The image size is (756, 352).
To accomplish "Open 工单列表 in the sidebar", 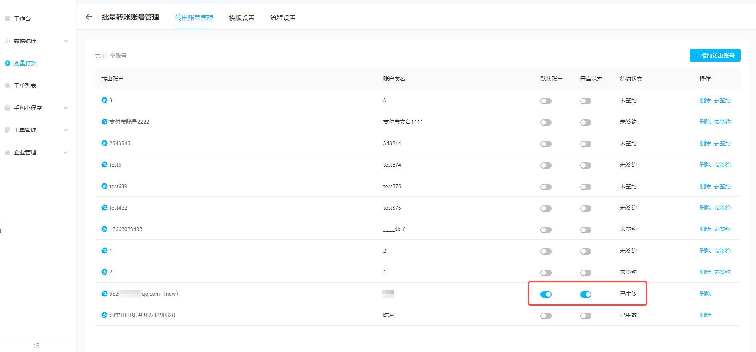I will [25, 86].
